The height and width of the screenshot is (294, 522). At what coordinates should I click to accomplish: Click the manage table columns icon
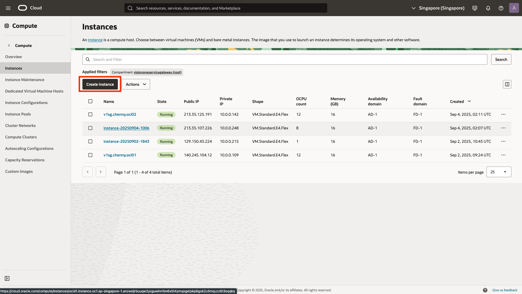[x=507, y=84]
